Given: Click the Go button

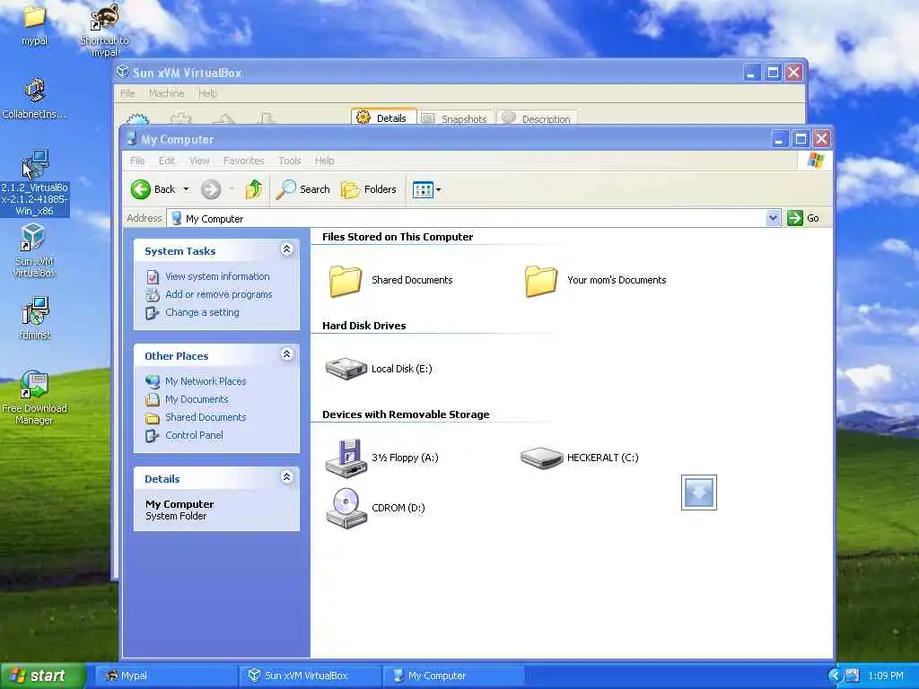Looking at the screenshot, I should 803,218.
